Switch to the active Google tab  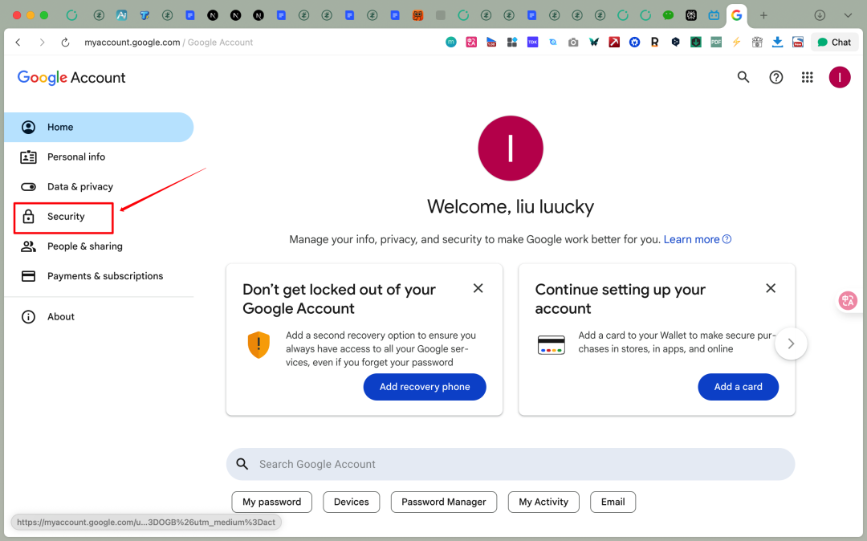click(x=736, y=15)
